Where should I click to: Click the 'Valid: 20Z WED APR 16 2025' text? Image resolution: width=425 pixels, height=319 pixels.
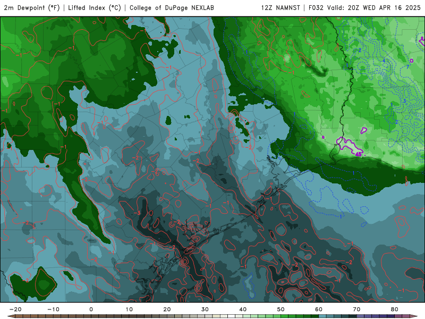point(374,8)
